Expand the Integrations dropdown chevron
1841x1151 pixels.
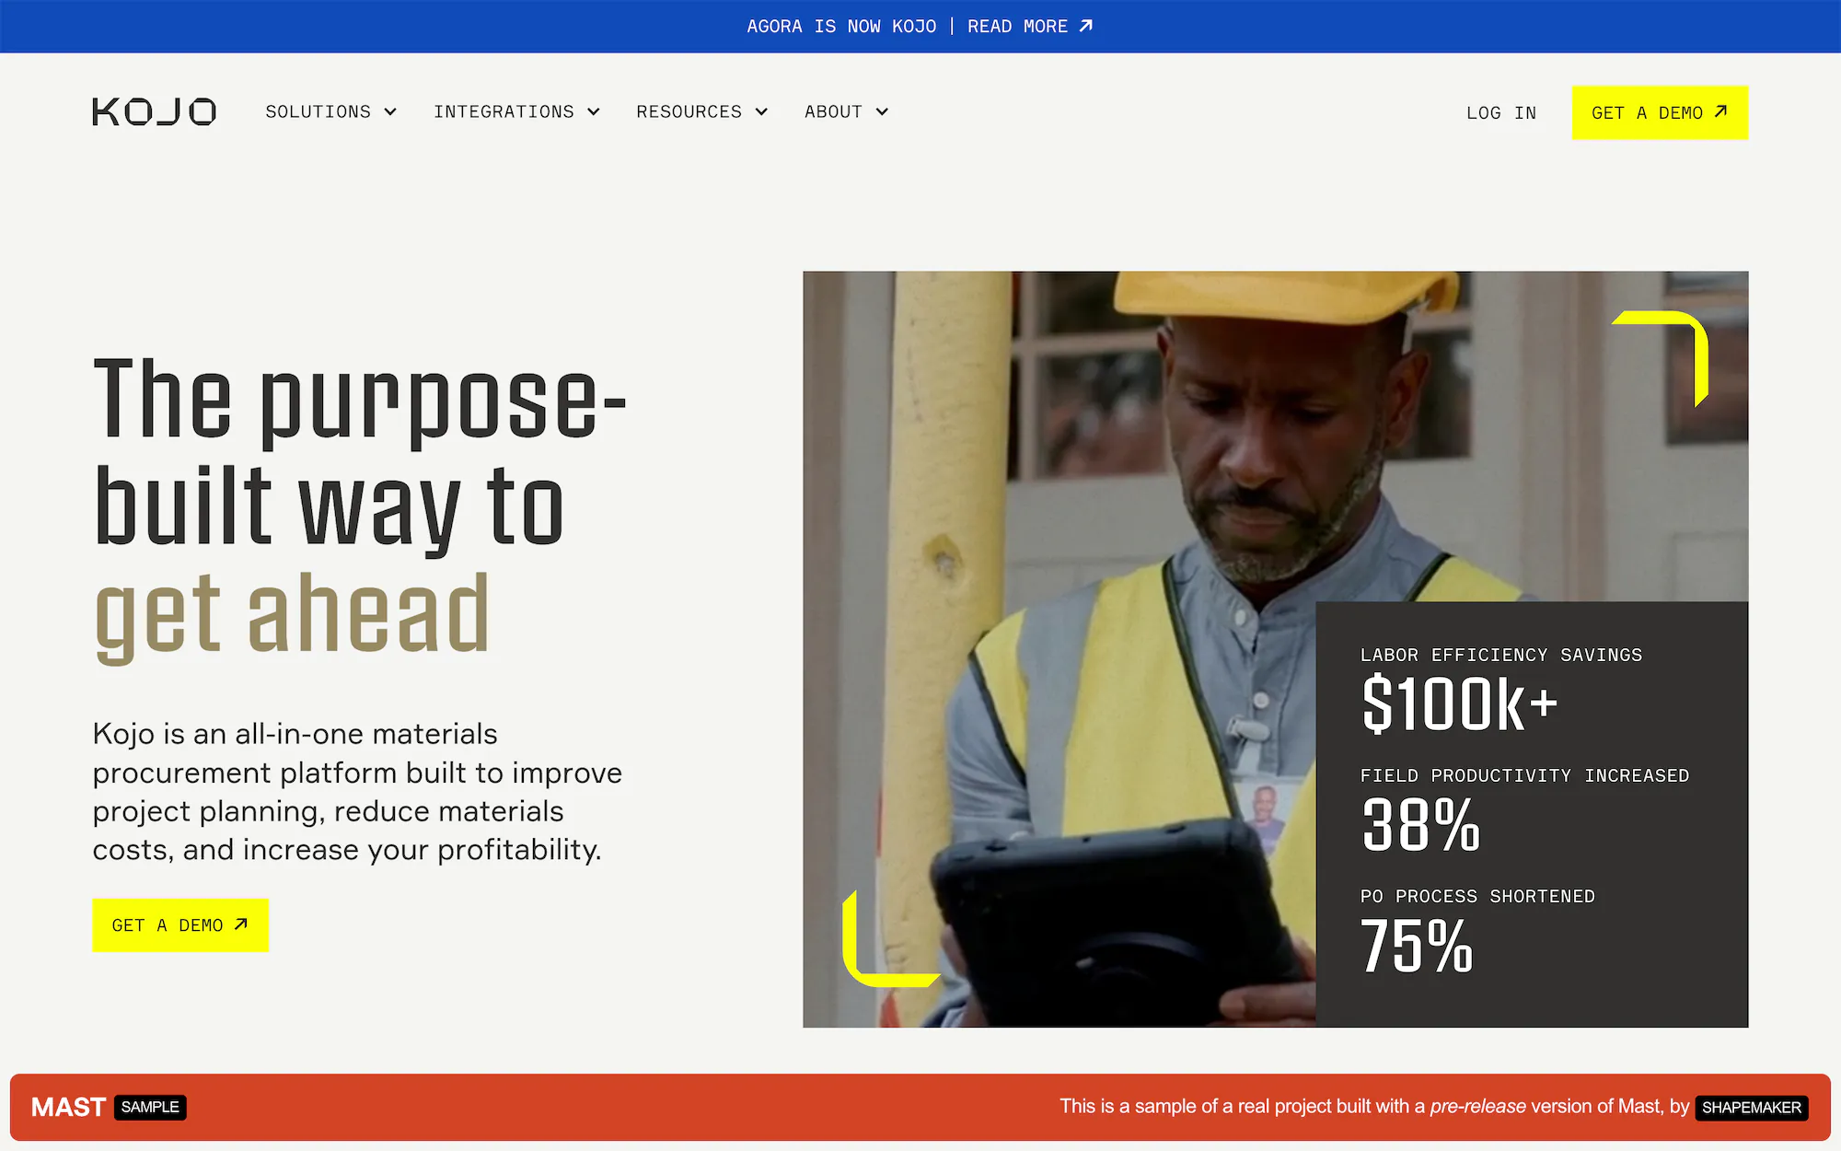[594, 111]
